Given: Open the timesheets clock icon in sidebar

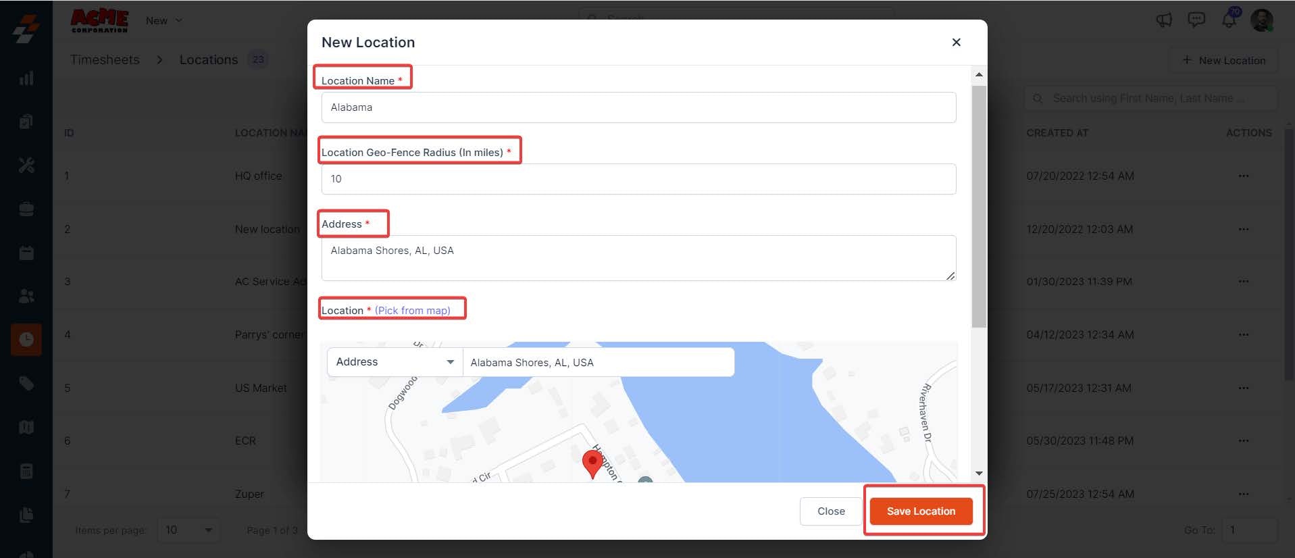Looking at the screenshot, I should (26, 339).
